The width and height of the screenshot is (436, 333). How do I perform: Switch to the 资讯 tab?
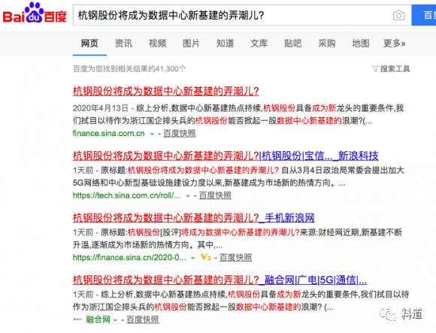(x=123, y=44)
